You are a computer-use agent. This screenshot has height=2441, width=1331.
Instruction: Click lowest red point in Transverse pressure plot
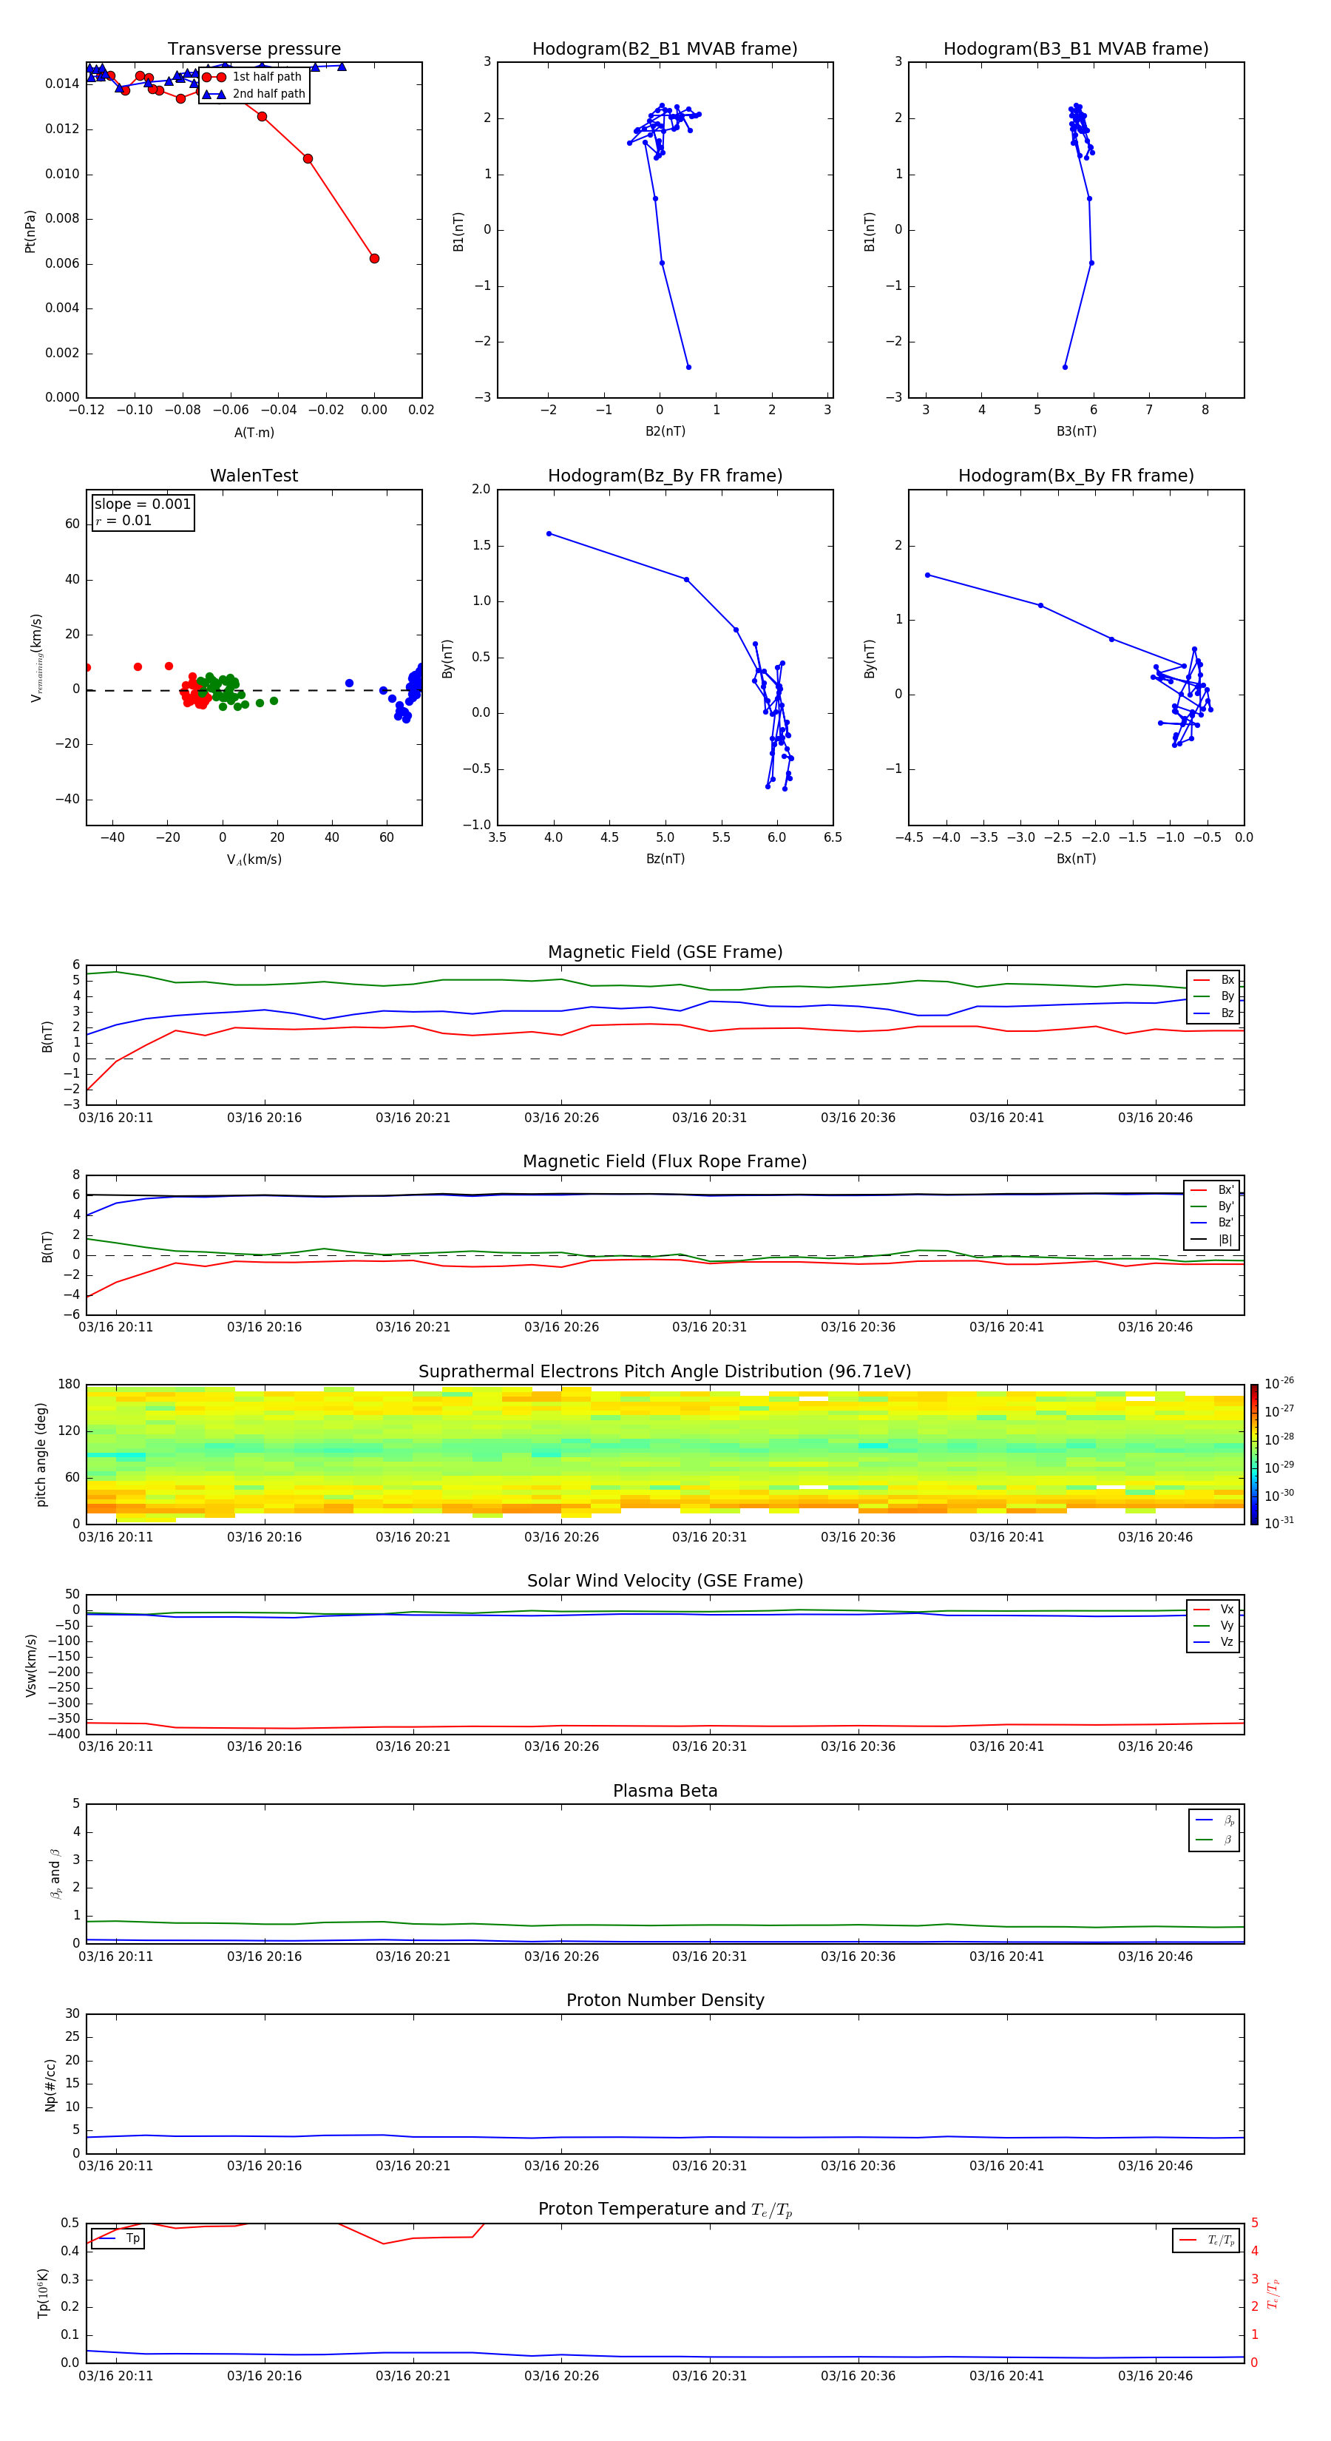point(374,259)
